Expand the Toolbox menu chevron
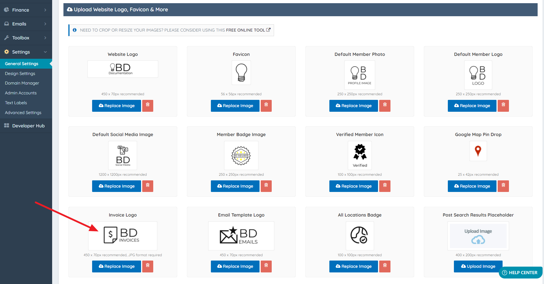The height and width of the screenshot is (284, 544). 45,38
